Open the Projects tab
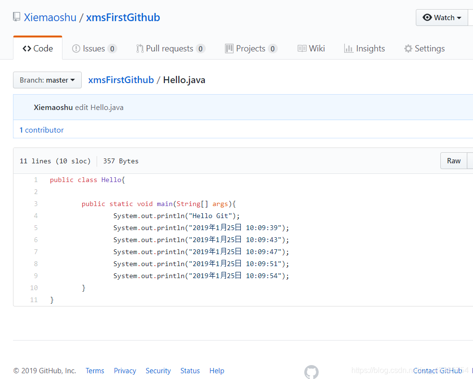The image size is (473, 379). point(251,49)
